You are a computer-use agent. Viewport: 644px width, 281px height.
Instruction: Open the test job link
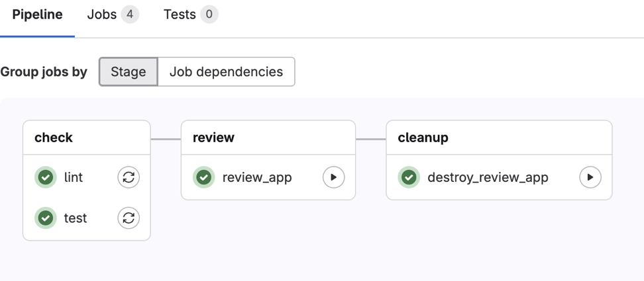click(x=76, y=218)
